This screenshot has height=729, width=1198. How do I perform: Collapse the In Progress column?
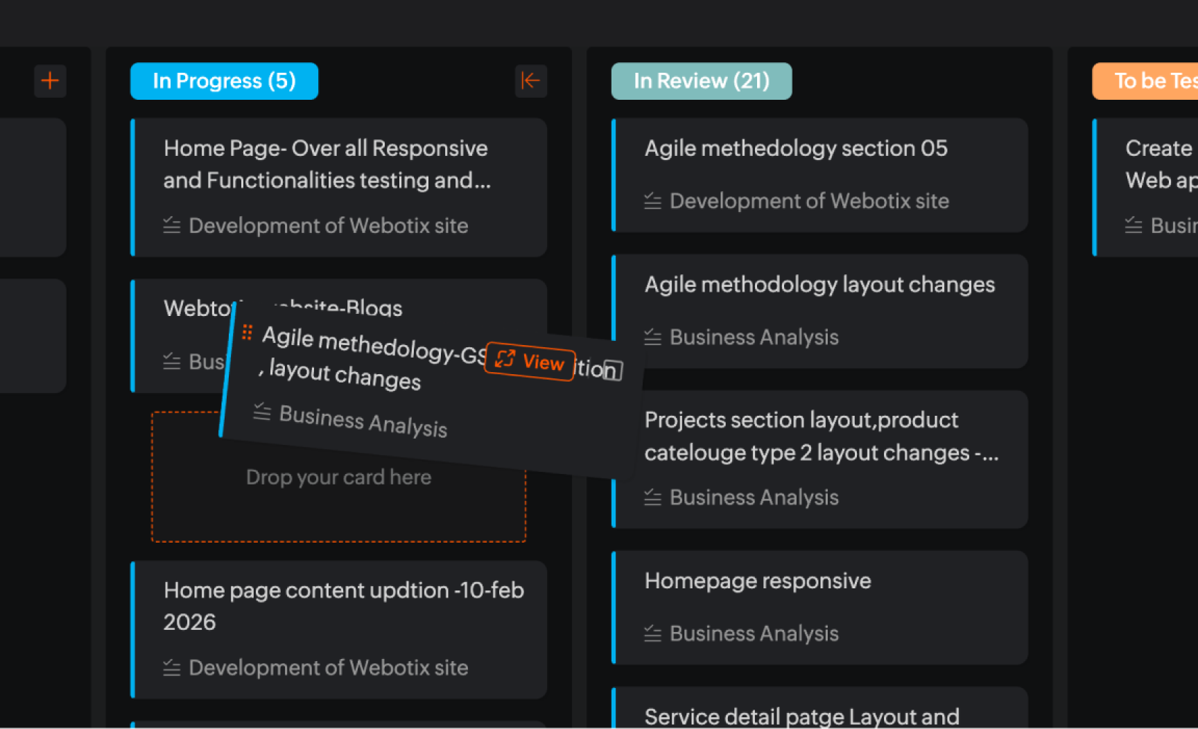(530, 81)
